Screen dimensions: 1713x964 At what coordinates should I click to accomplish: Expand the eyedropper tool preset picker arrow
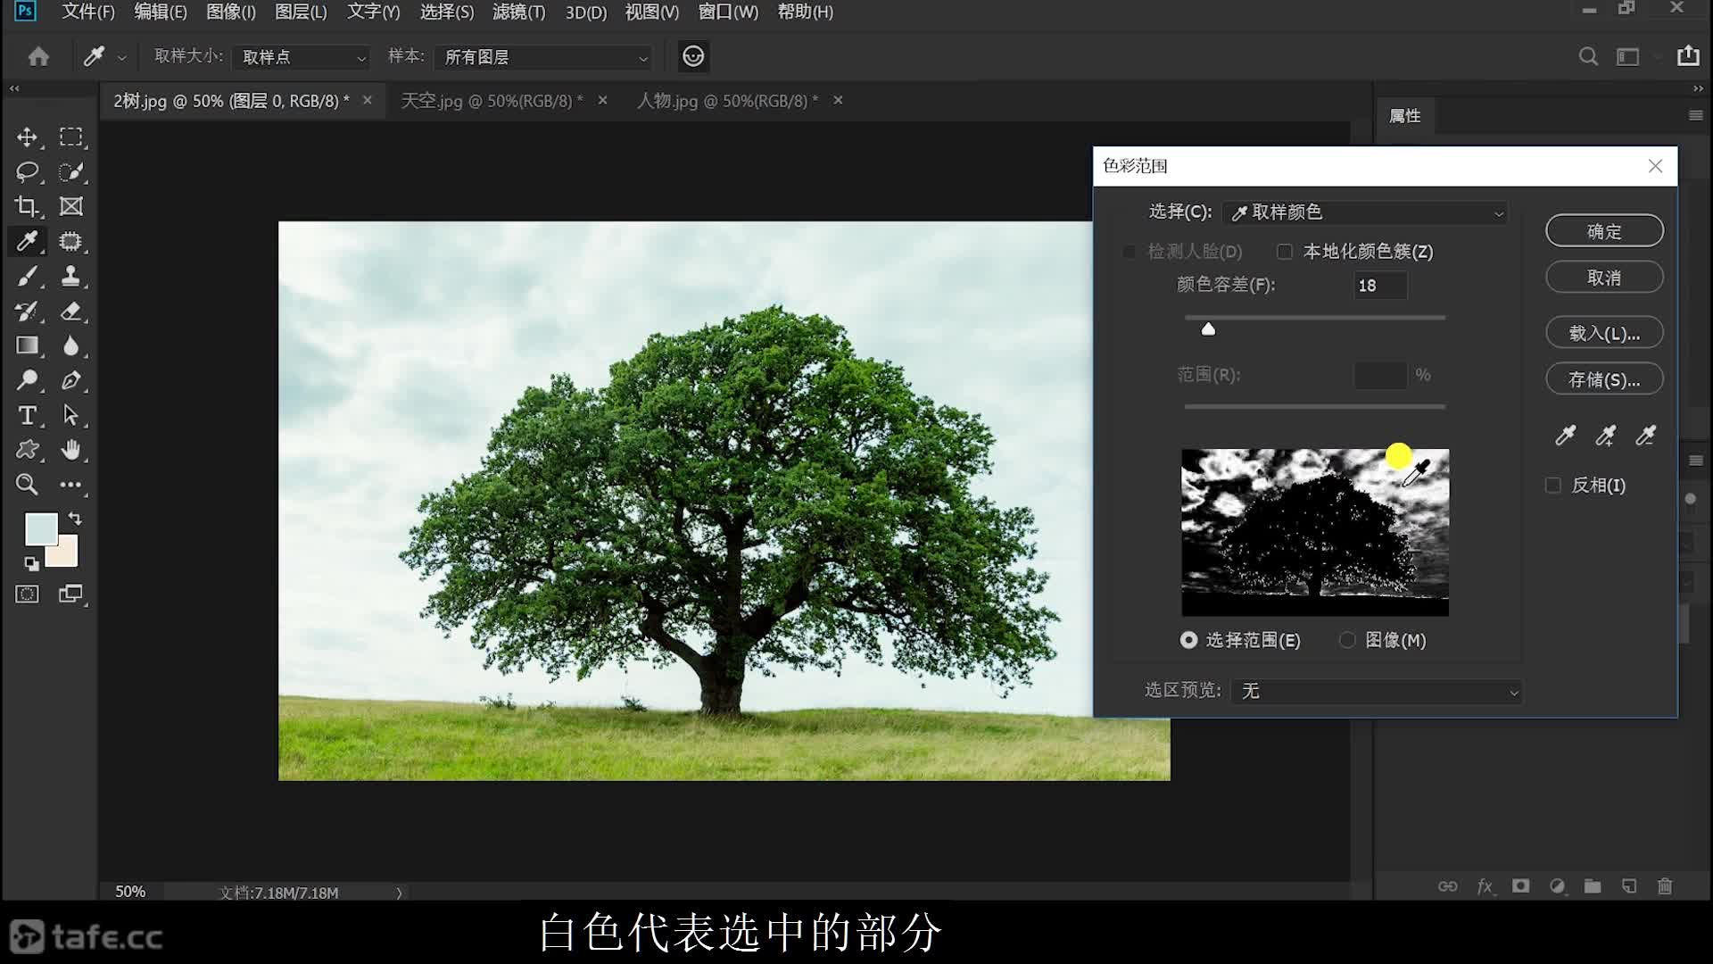click(122, 58)
